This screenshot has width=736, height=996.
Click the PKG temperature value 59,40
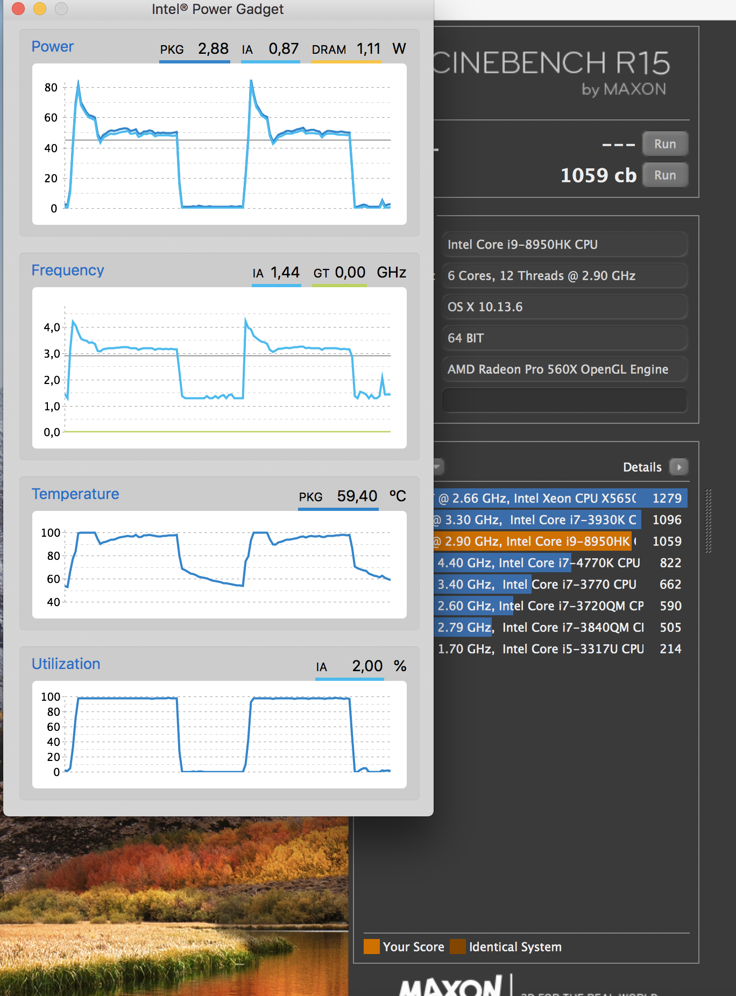357,496
